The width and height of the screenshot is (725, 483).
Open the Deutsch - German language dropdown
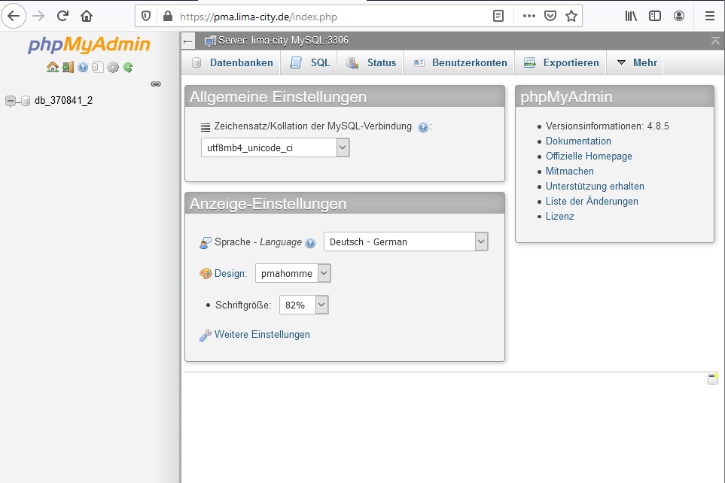click(406, 241)
